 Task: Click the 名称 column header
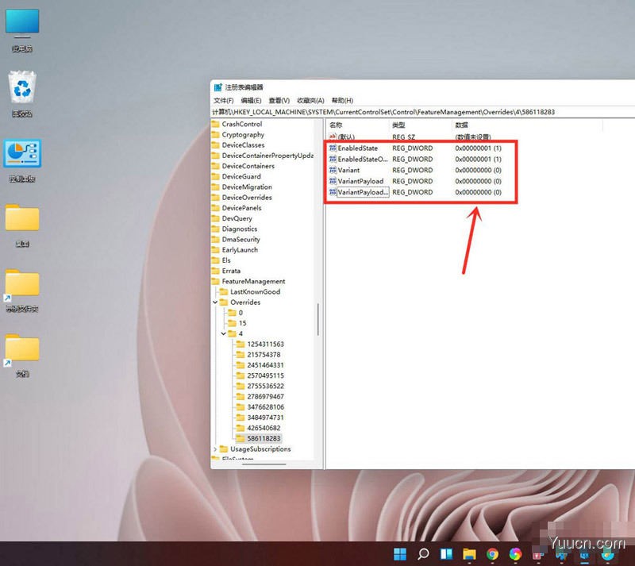coord(358,125)
